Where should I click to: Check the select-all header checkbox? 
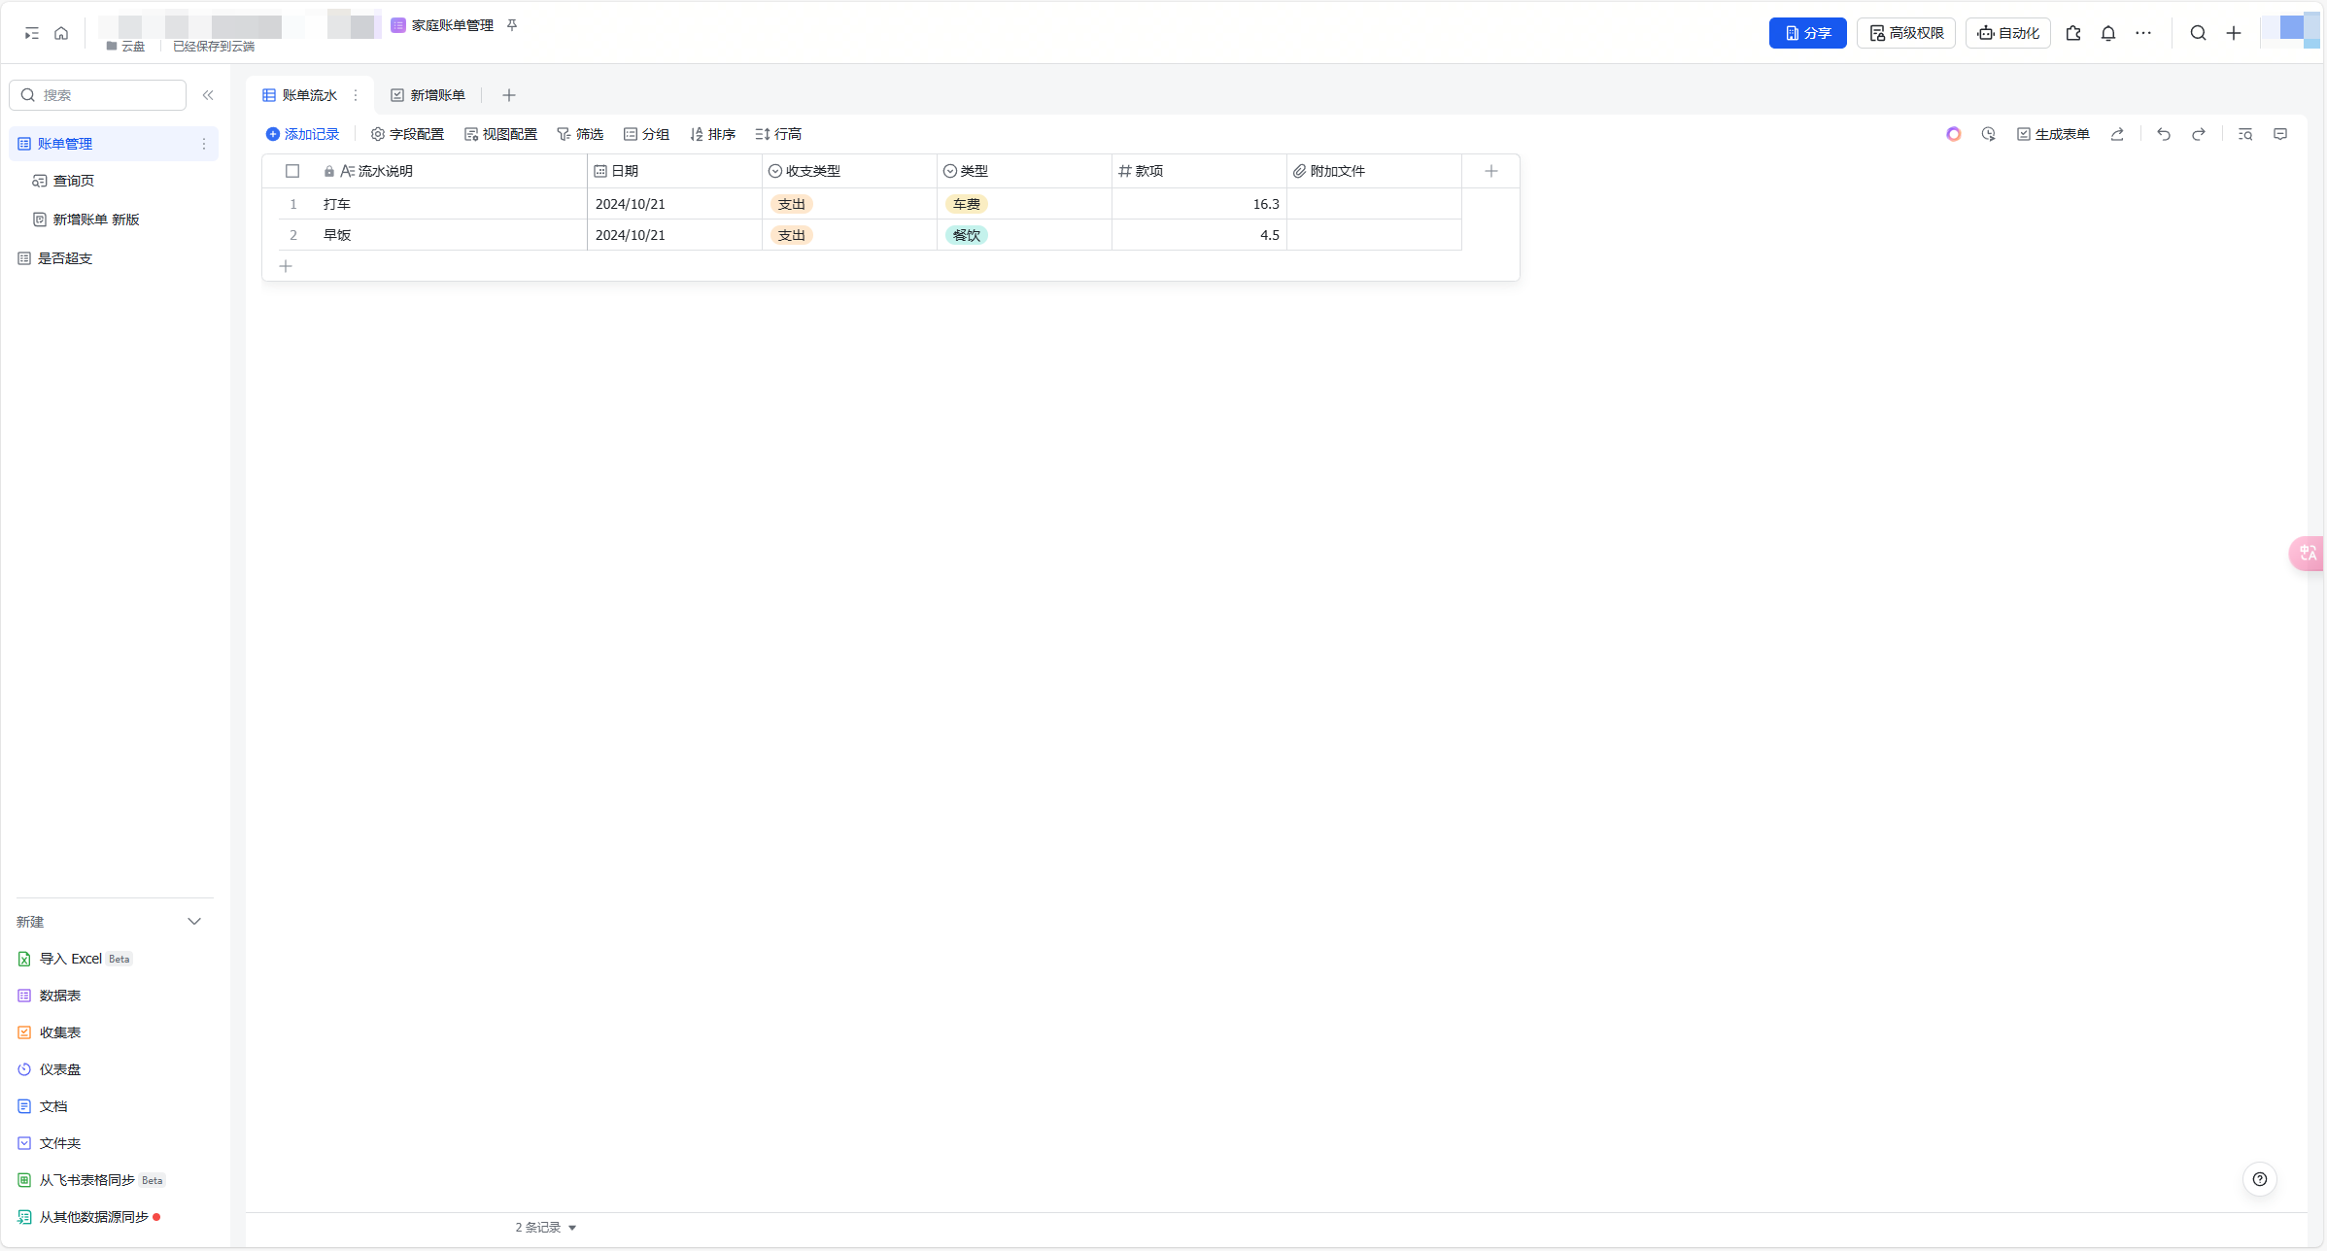(x=292, y=171)
